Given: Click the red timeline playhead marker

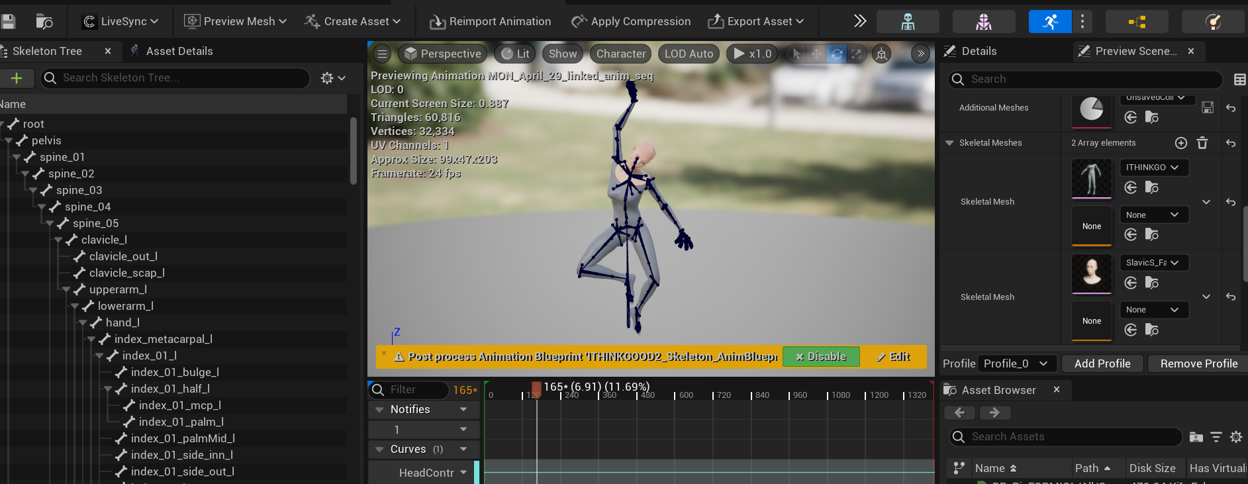Looking at the screenshot, I should tap(536, 389).
